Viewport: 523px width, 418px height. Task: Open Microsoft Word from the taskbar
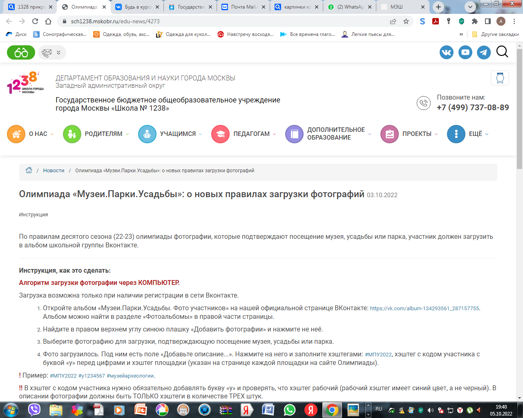pyautogui.click(x=268, y=409)
